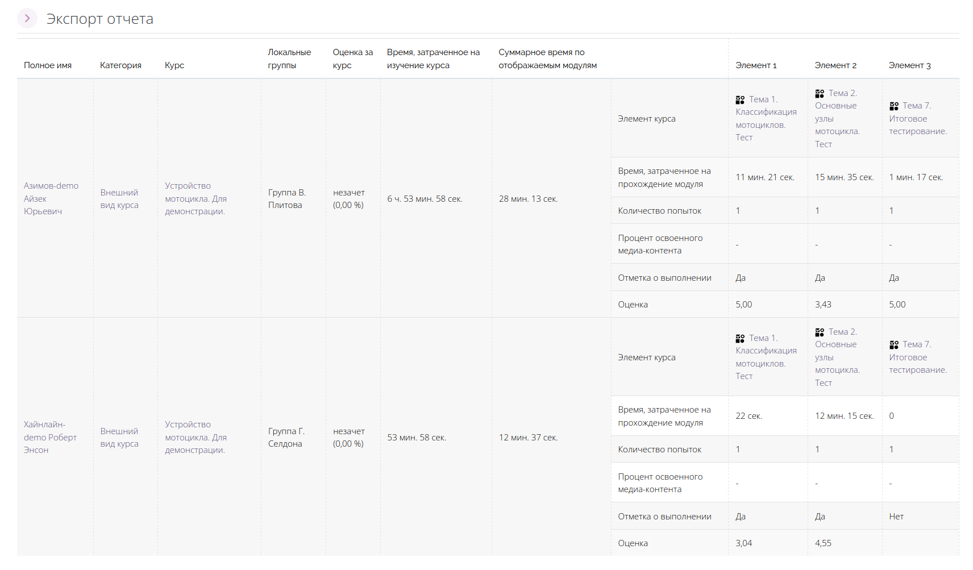973x570 pixels.
Task: Open user profile Азимов-demo Айзек Юрьевич
Action: point(51,198)
